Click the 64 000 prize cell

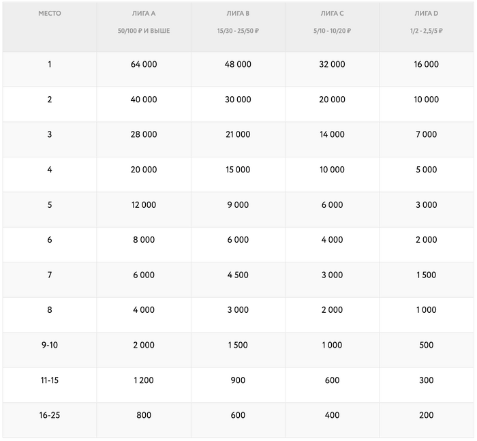(143, 65)
